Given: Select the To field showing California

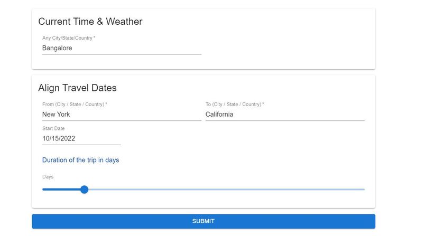Looking at the screenshot, I should point(285,114).
